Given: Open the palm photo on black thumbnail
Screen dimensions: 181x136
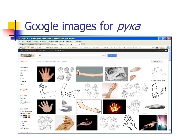Looking at the screenshot, I should pos(46,74).
